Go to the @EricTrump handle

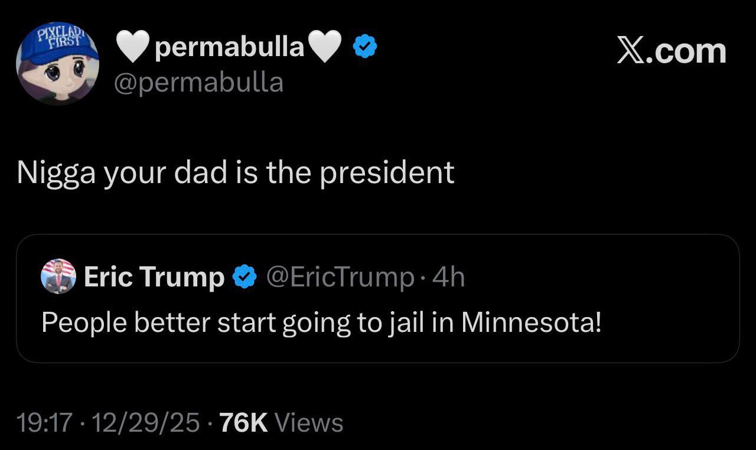[340, 277]
